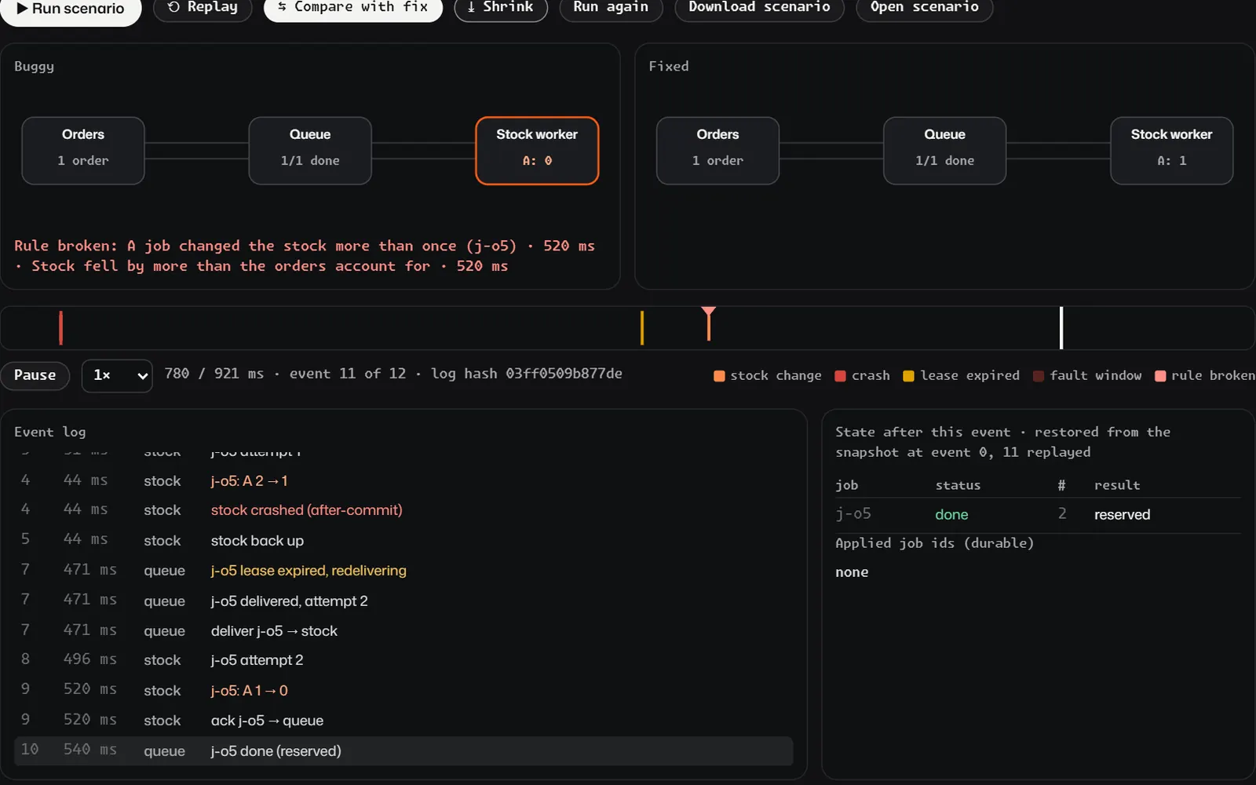The width and height of the screenshot is (1256, 785).
Task: Click the orange stock change playhead marker
Action: 709,323
